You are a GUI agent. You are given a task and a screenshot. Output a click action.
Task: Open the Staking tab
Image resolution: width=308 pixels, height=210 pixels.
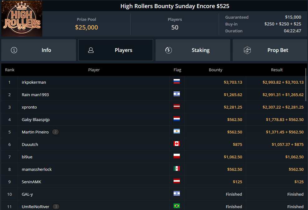pos(193,50)
